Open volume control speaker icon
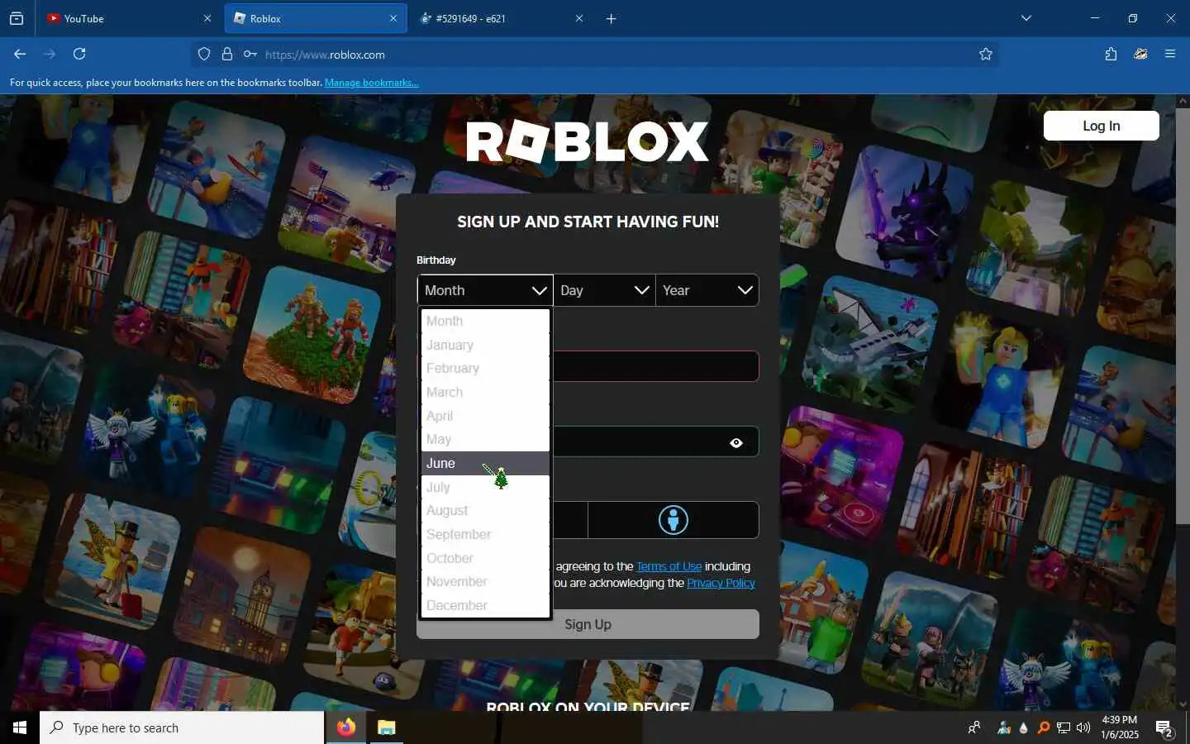This screenshot has height=744, width=1190. click(1083, 727)
